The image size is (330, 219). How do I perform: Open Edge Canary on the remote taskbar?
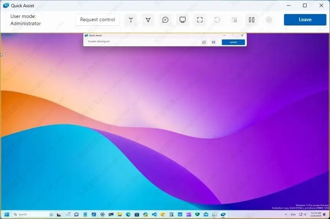pos(163,214)
